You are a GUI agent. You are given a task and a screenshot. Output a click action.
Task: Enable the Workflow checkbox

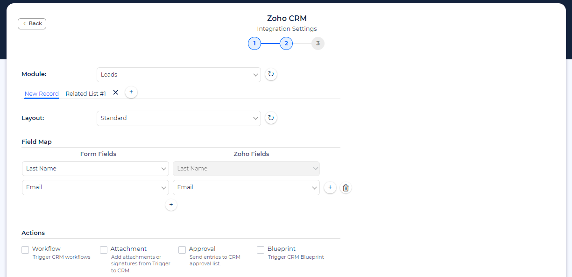click(x=25, y=250)
